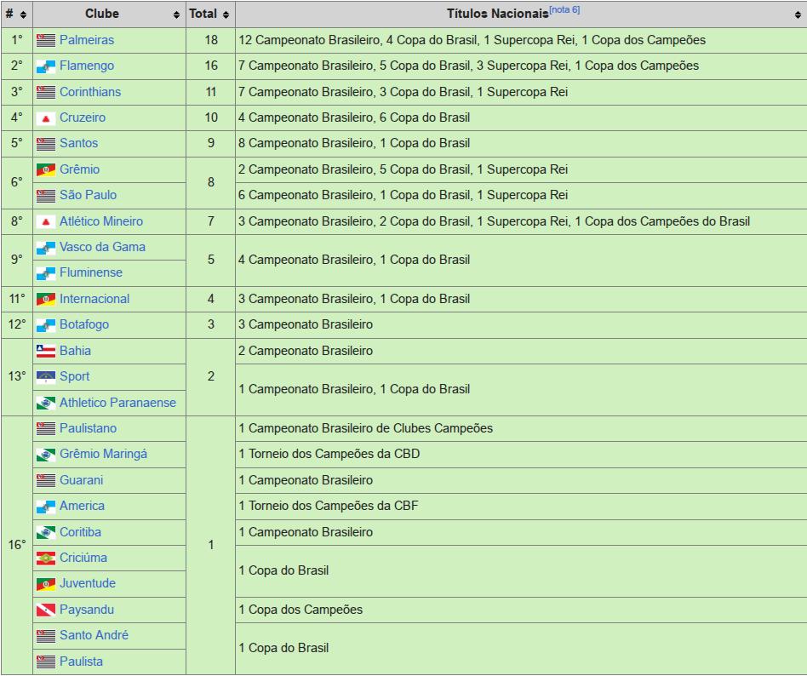The width and height of the screenshot is (807, 676).
Task: Open the Fluminense club link
Action: pyautogui.click(x=91, y=272)
